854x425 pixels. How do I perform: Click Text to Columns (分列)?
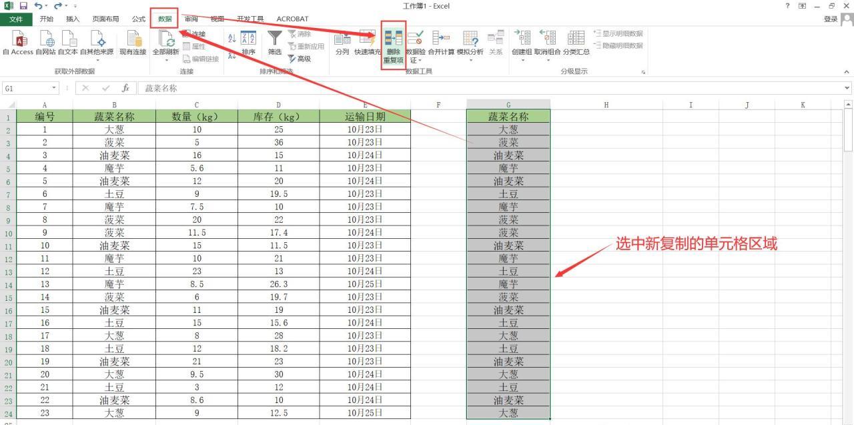(x=342, y=44)
